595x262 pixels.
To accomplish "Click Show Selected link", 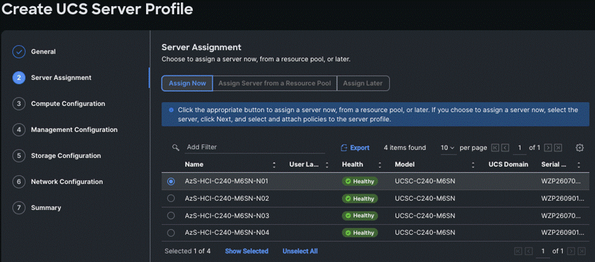I will click(x=246, y=251).
